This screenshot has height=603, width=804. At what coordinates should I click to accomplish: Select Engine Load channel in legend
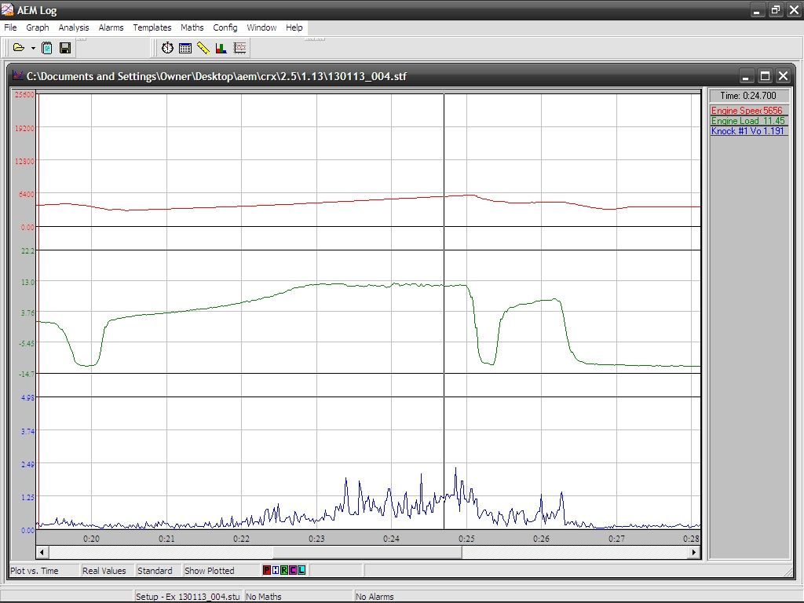click(x=748, y=120)
